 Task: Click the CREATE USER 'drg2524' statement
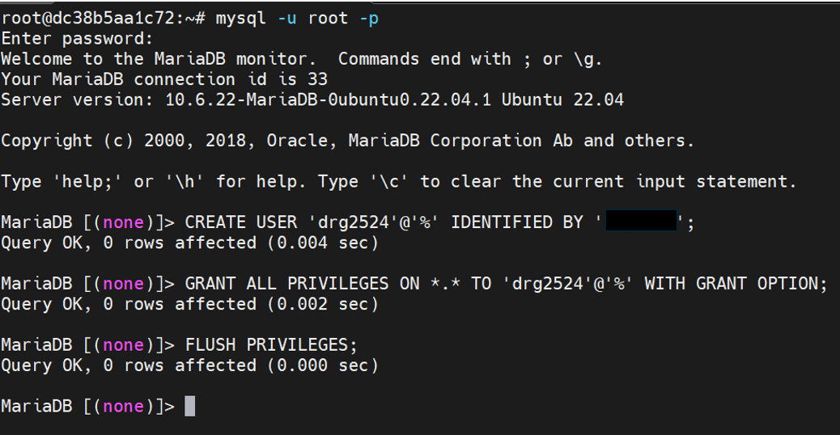[439, 222]
